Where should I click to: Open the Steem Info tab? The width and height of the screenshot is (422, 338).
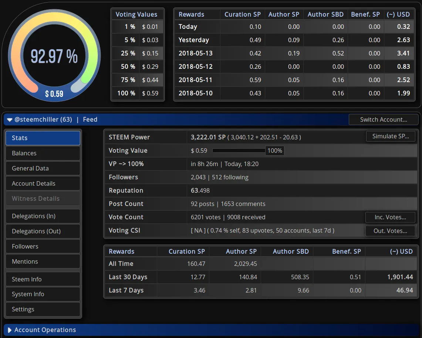(x=43, y=279)
